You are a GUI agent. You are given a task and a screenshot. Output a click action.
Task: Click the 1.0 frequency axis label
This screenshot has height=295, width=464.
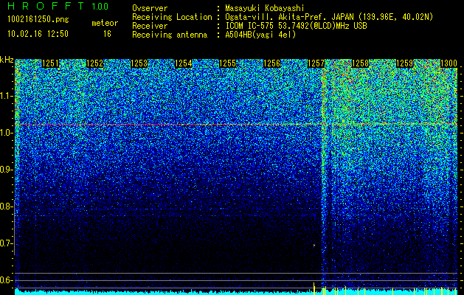point(6,133)
